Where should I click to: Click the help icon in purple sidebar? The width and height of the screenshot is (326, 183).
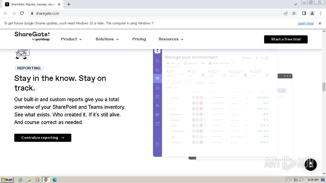point(157,144)
